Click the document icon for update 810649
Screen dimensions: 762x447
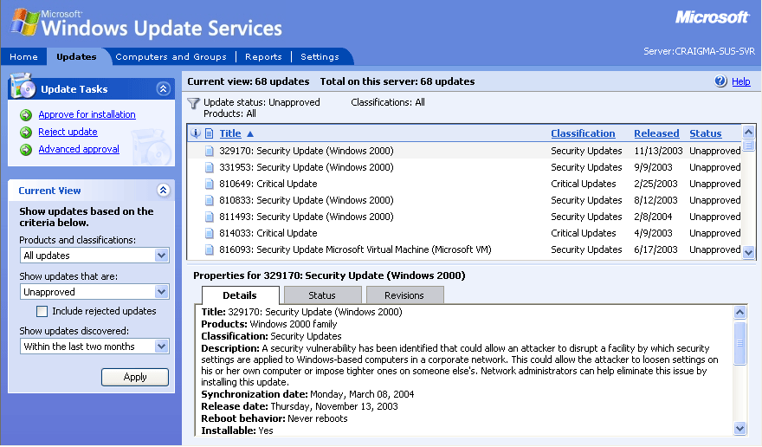[209, 185]
